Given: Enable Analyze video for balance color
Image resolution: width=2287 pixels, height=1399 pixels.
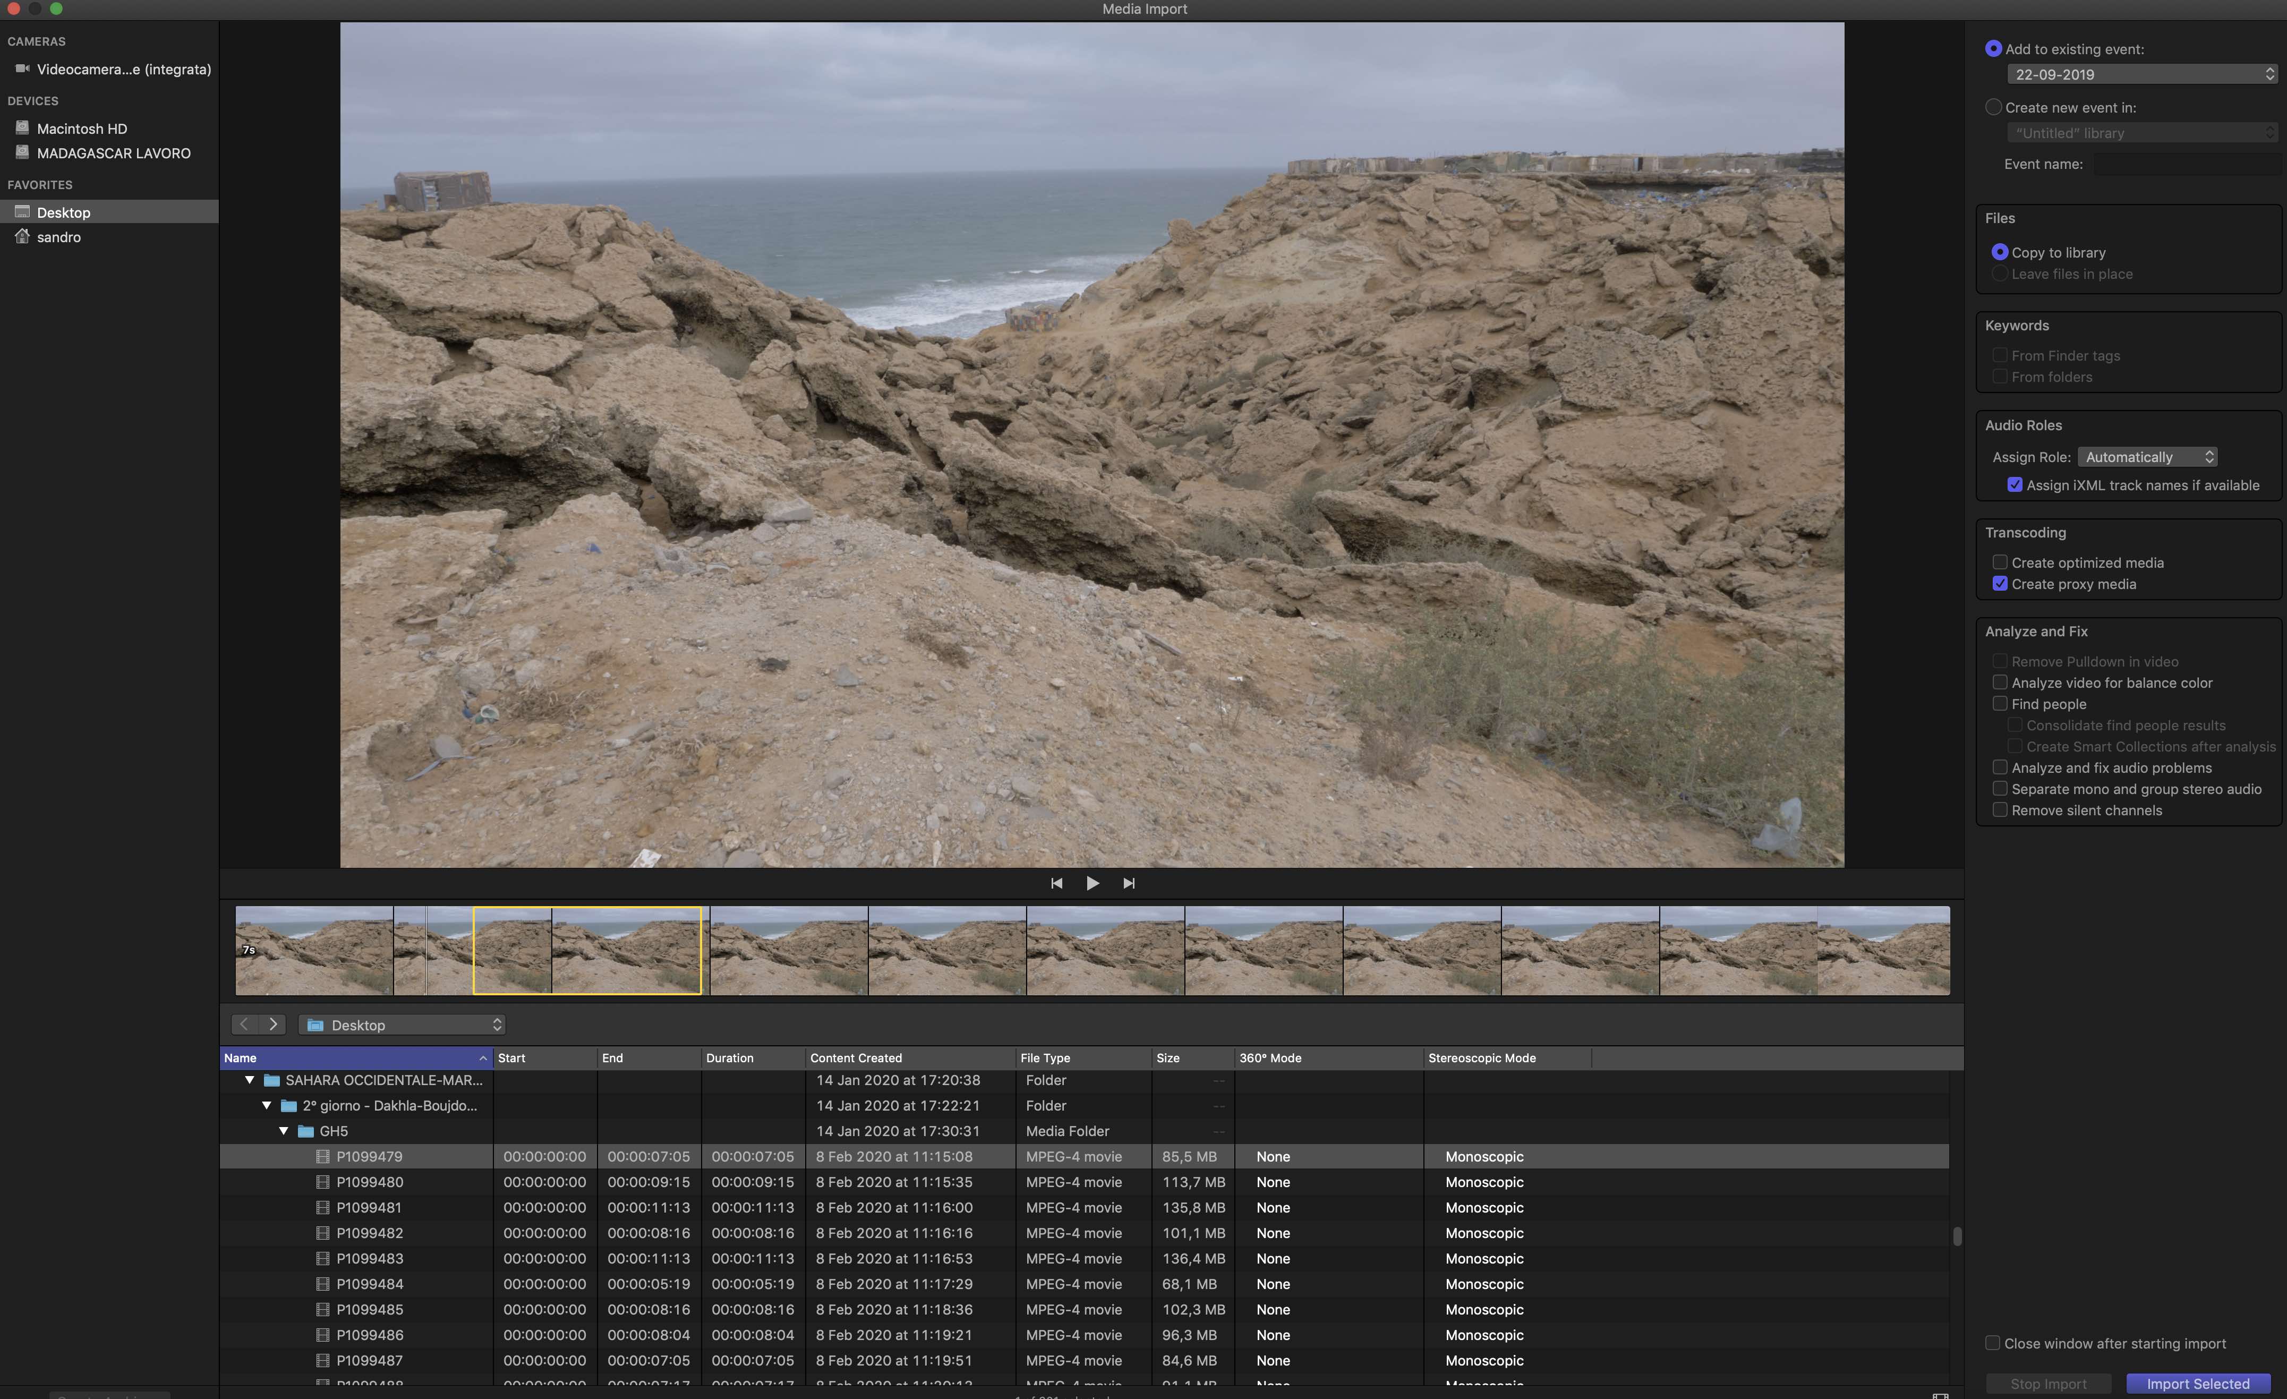Looking at the screenshot, I should tap(2000, 683).
